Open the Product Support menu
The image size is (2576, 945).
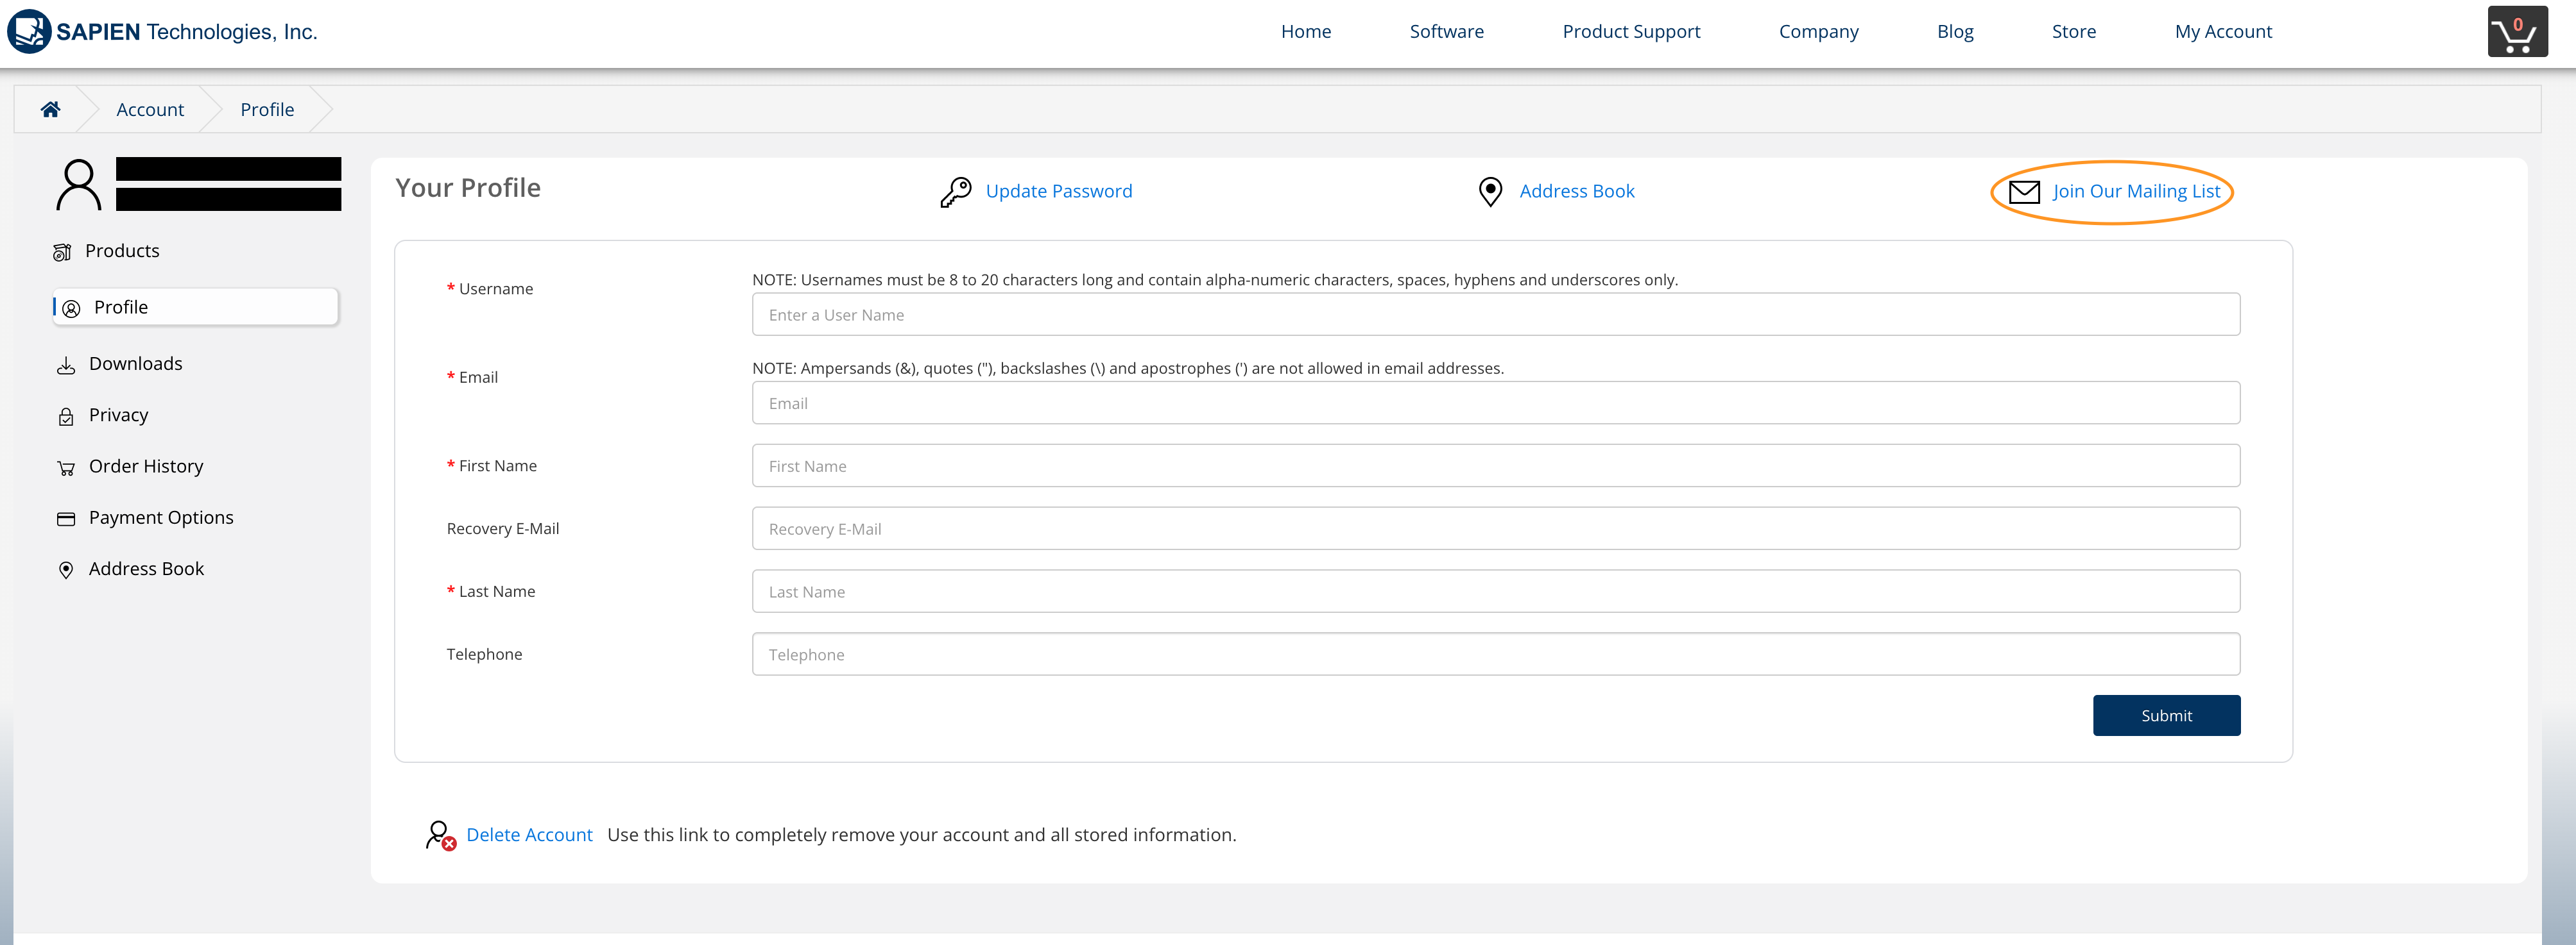coord(1631,32)
